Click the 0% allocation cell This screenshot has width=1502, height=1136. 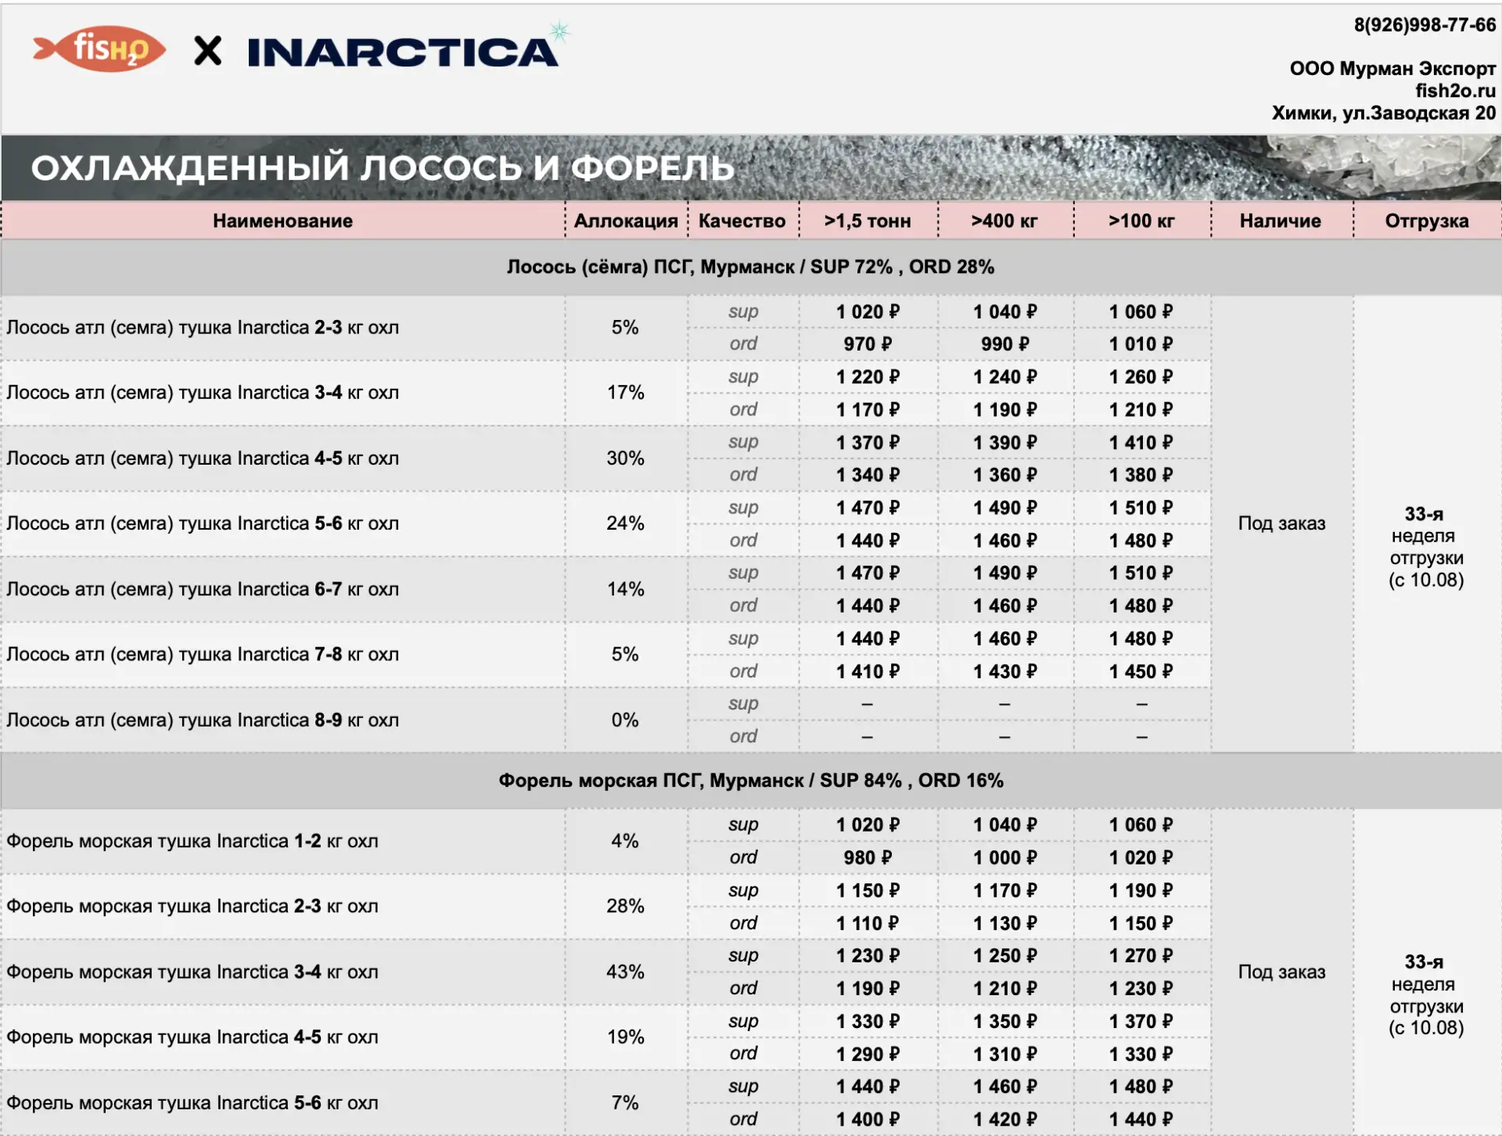tap(626, 720)
